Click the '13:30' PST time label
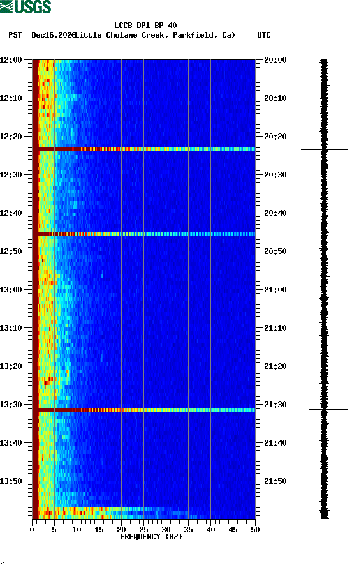Image resolution: width=352 pixels, height=570 pixels. click(11, 405)
